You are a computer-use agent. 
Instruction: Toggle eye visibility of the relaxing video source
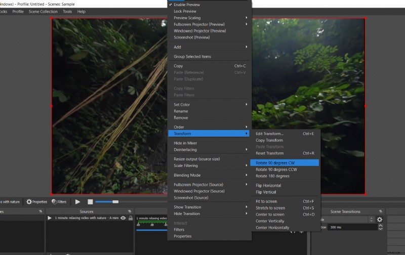point(124,218)
